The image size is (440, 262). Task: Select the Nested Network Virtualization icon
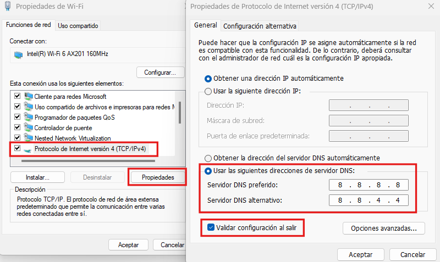(x=28, y=138)
